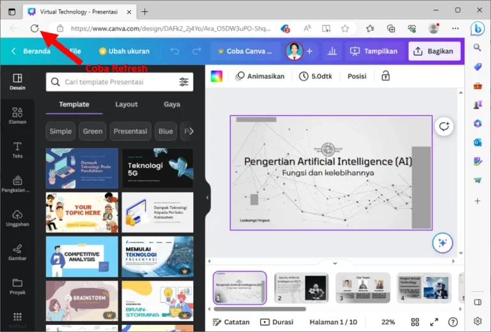Image resolution: width=491 pixels, height=332 pixels.
Task: Go back with the Beranda chevron
Action: (x=14, y=51)
